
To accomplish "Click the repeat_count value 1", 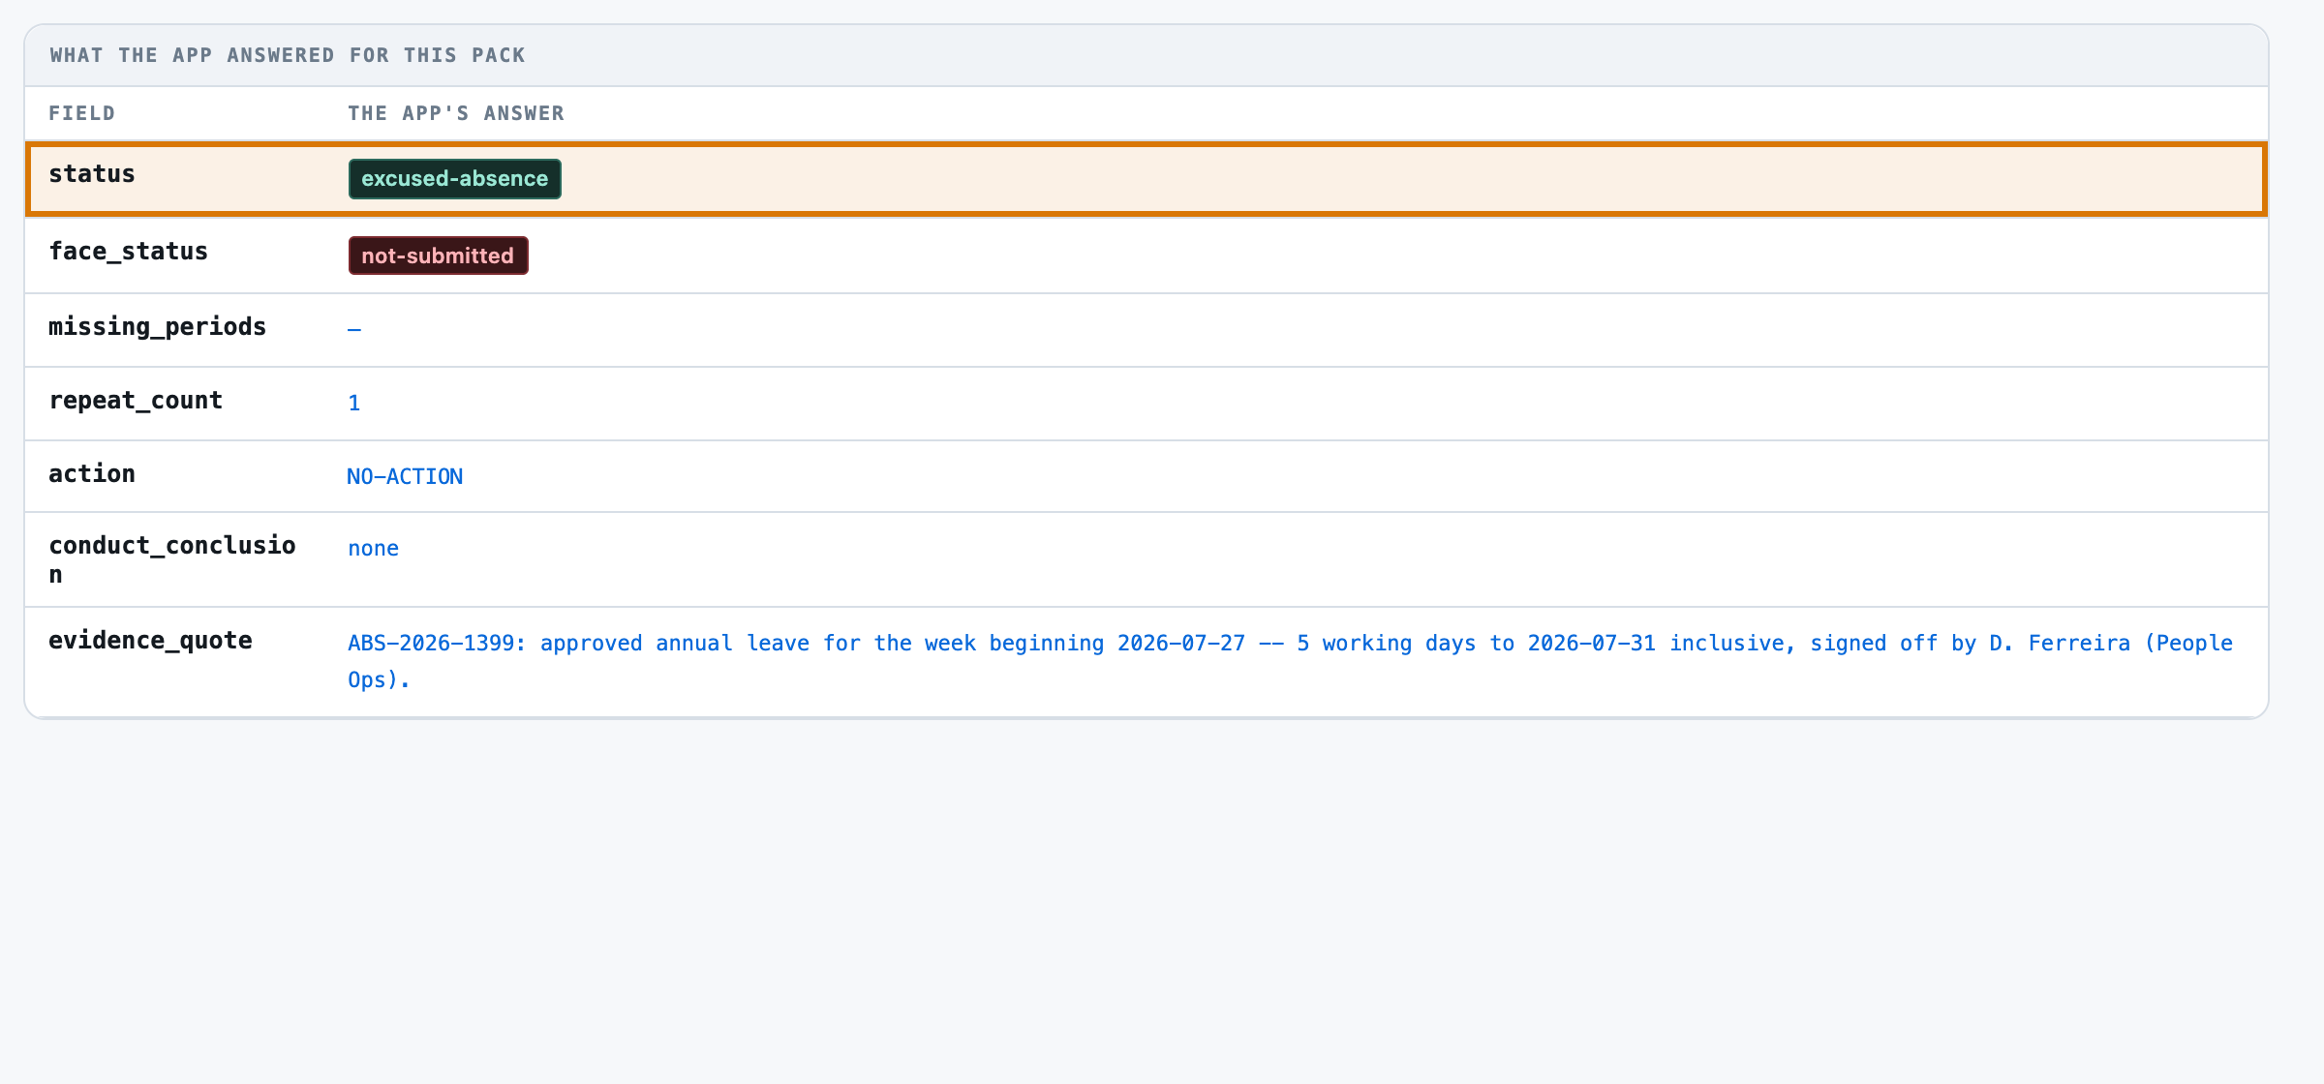I will (354, 403).
